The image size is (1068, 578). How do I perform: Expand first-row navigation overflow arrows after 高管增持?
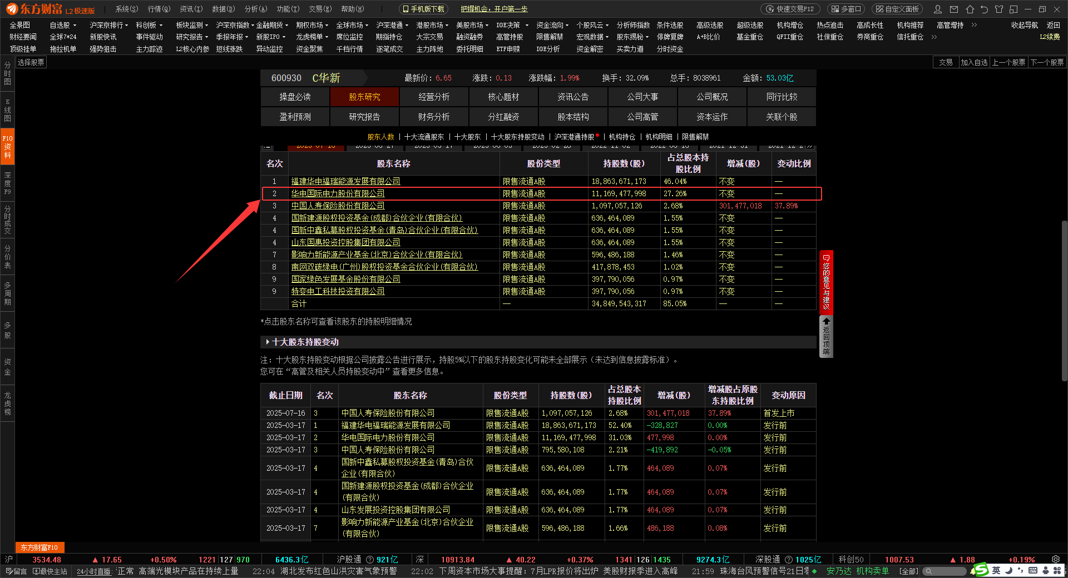pyautogui.click(x=974, y=25)
